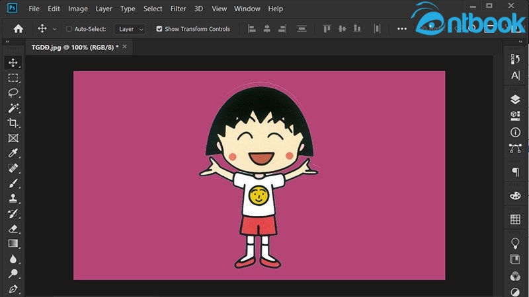The image size is (529, 297).
Task: Open the Layers panel icon
Action: (515, 100)
